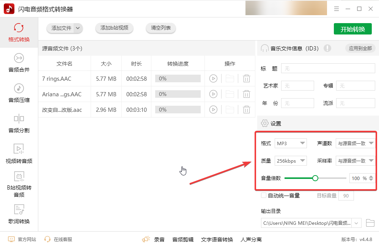Delete Ariana ...gs.AAC from list
The height and width of the screenshot is (246, 379).
(x=246, y=94)
